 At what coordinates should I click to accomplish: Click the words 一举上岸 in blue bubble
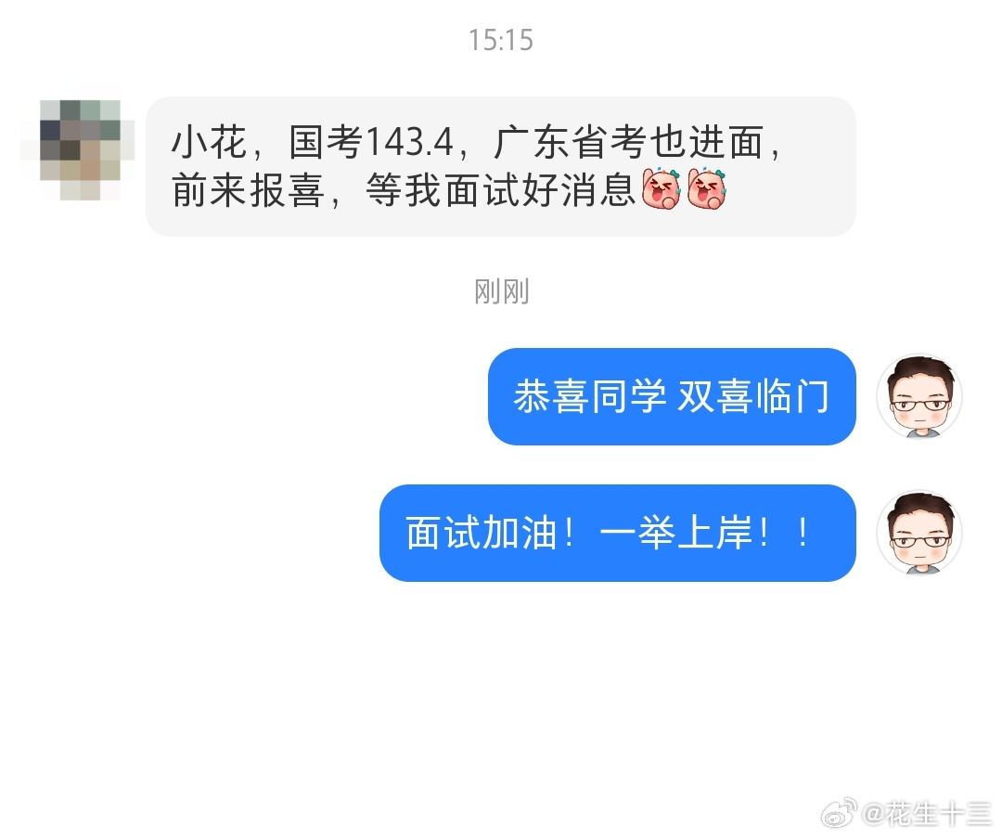tap(676, 533)
